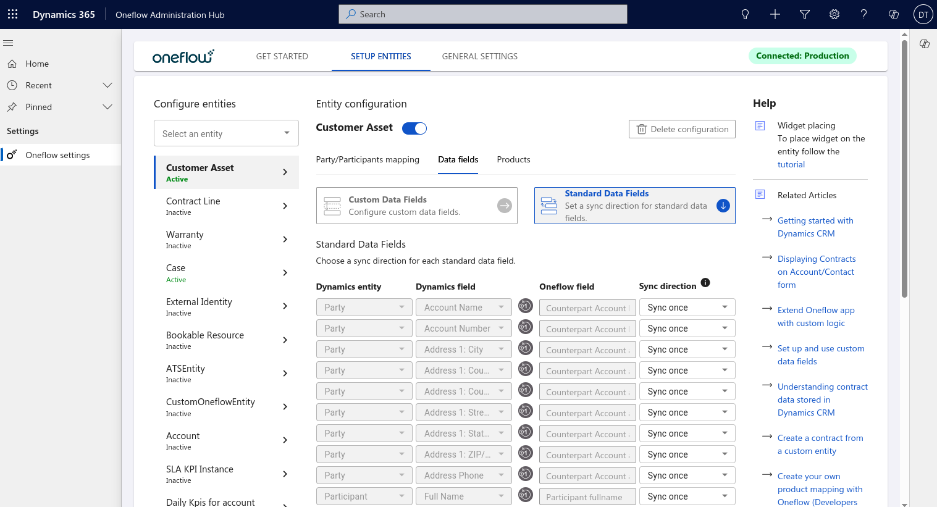
Task: Open the Select an entity dropdown
Action: [226, 133]
